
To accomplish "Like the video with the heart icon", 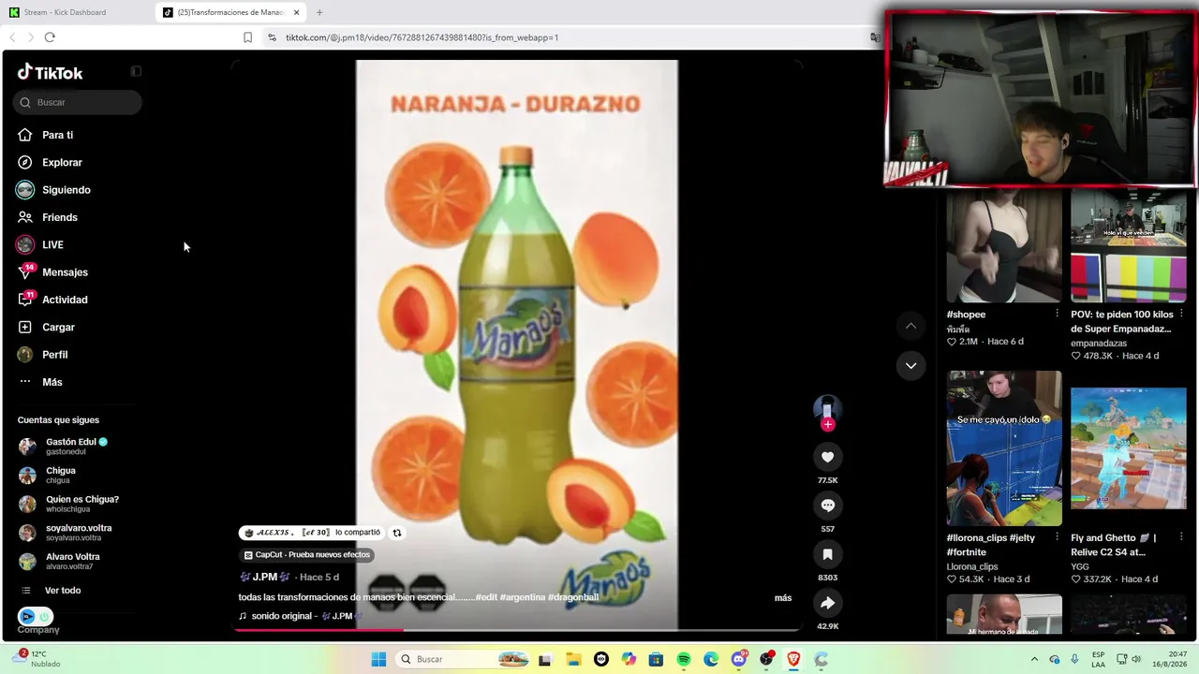I will pyautogui.click(x=827, y=457).
